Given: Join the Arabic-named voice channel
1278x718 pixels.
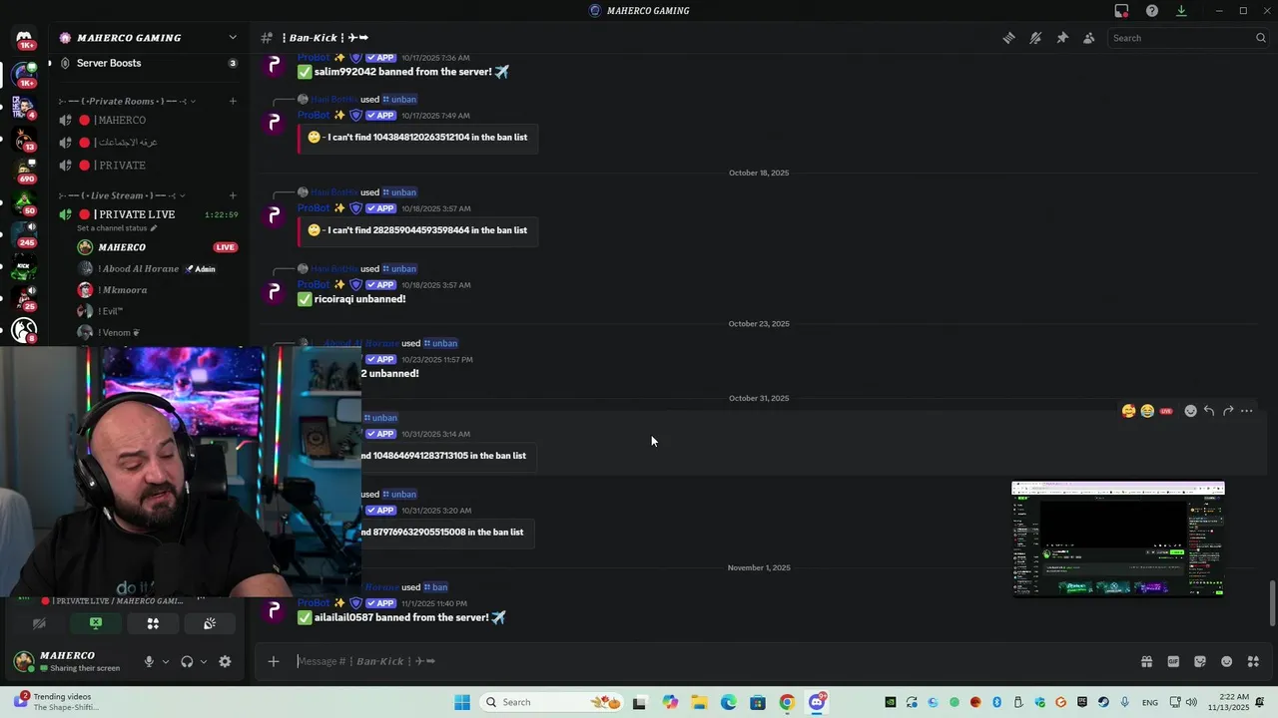Looking at the screenshot, I should tap(147, 143).
